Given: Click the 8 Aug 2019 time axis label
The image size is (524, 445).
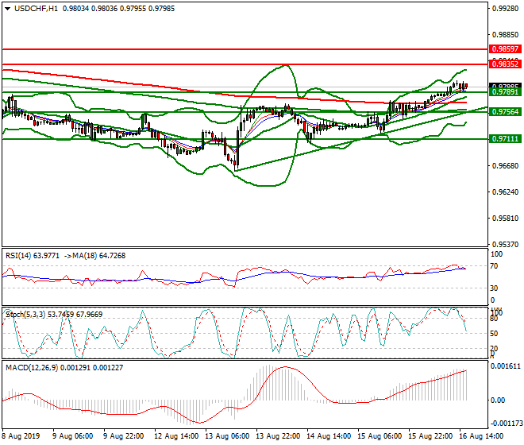Looking at the screenshot, I should (x=21, y=436).
